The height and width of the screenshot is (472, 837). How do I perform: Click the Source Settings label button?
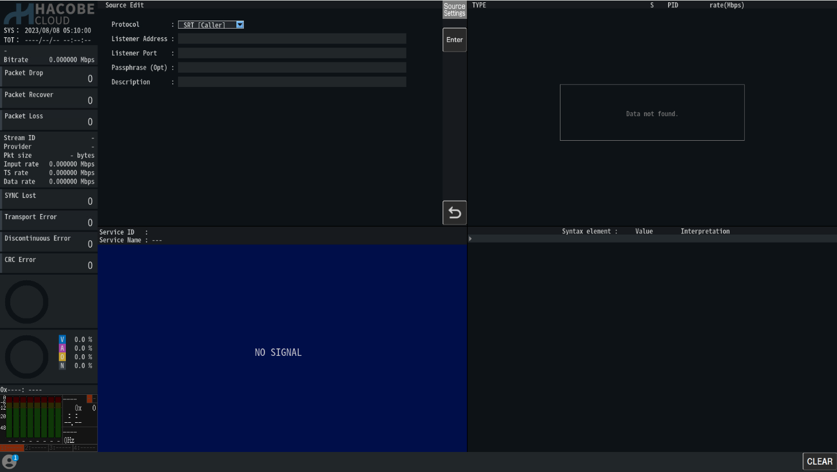click(x=455, y=10)
